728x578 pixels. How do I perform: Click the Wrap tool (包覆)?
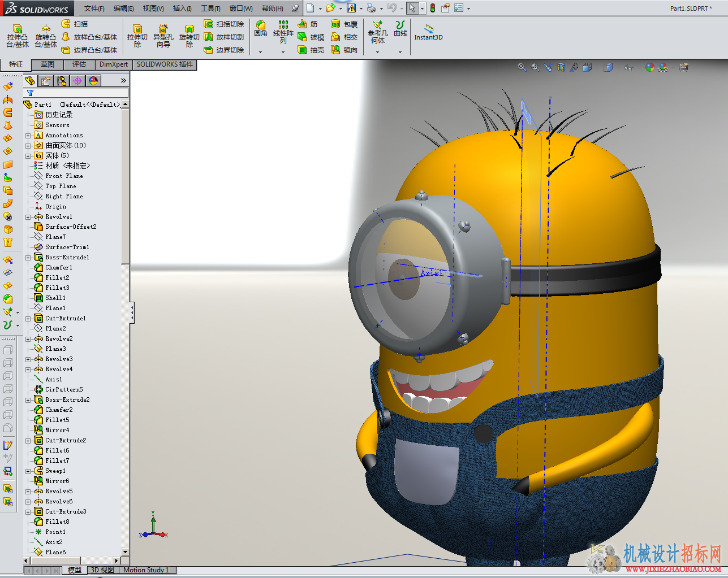(x=344, y=24)
